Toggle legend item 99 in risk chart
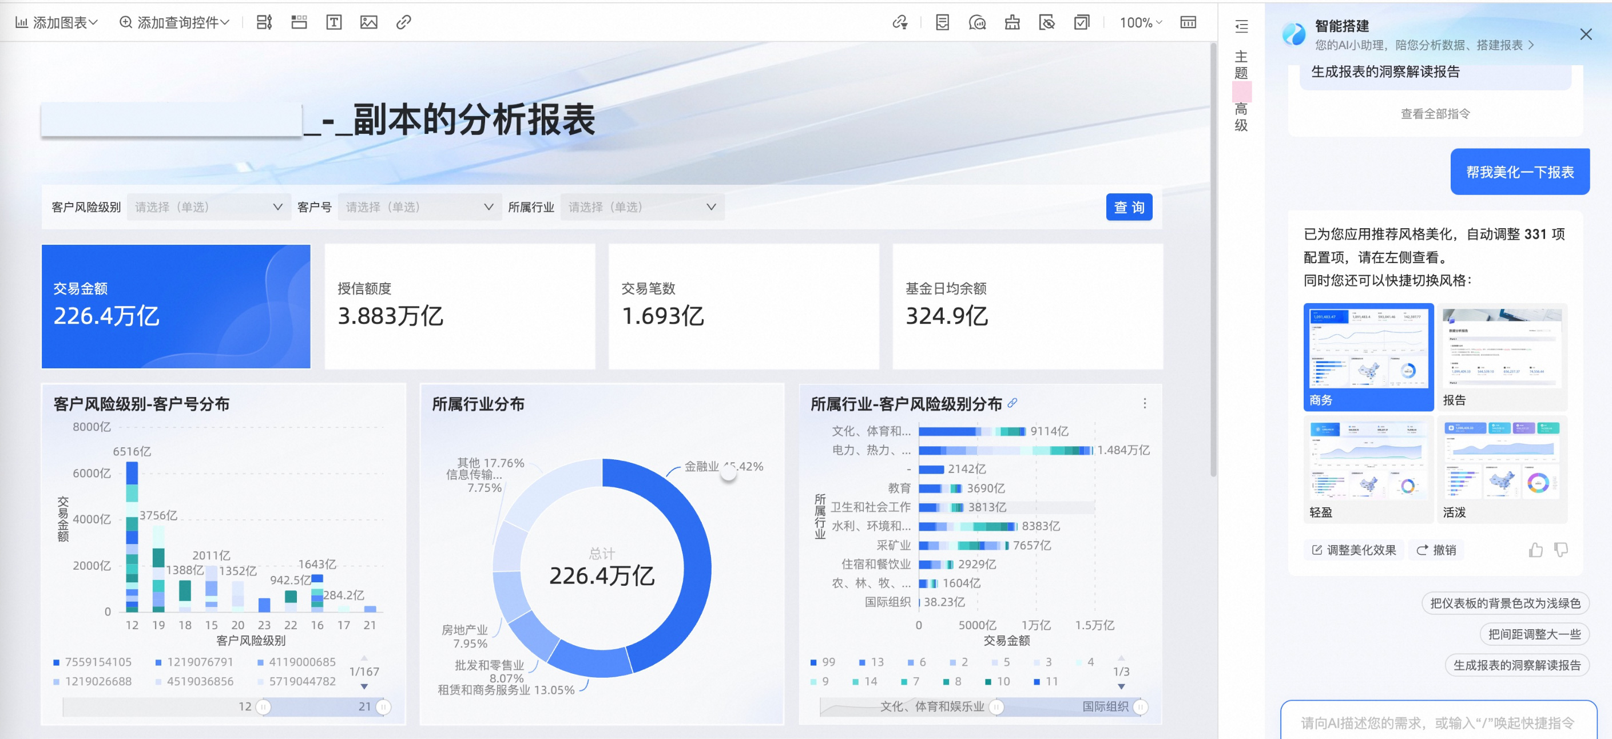Image resolution: width=1612 pixels, height=739 pixels. [823, 662]
